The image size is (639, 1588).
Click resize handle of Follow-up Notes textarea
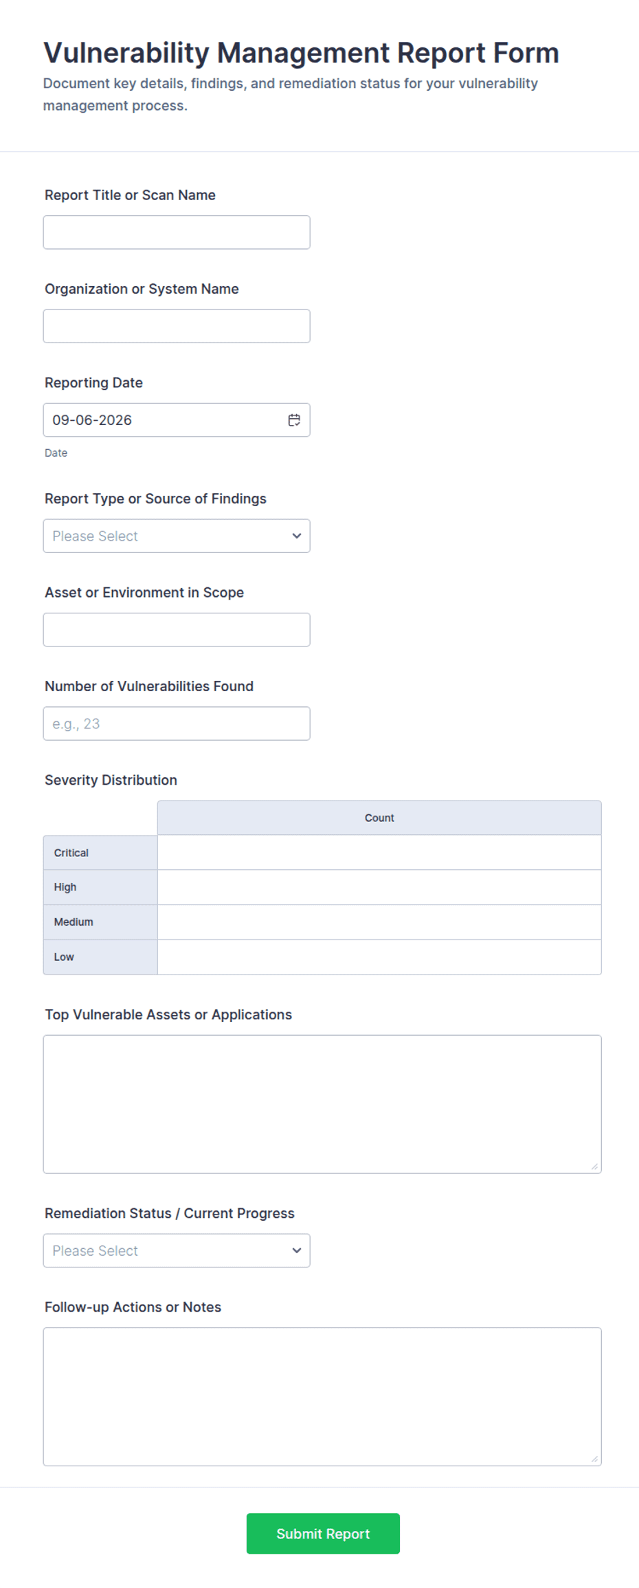pyautogui.click(x=594, y=1459)
